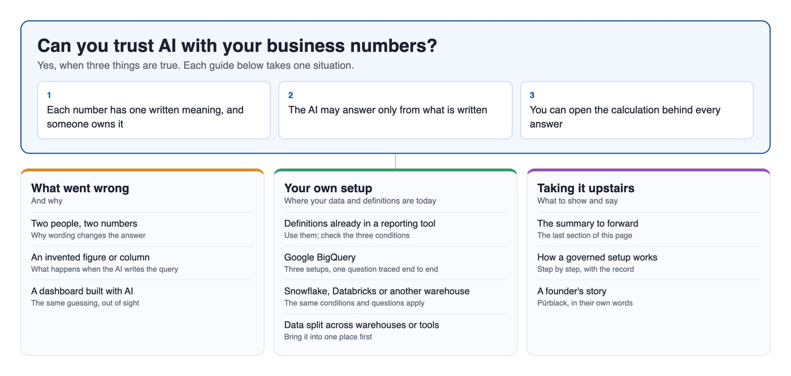Select card 3 'open the calculation behind every answer'
This screenshot has height=376, width=791.
point(637,110)
